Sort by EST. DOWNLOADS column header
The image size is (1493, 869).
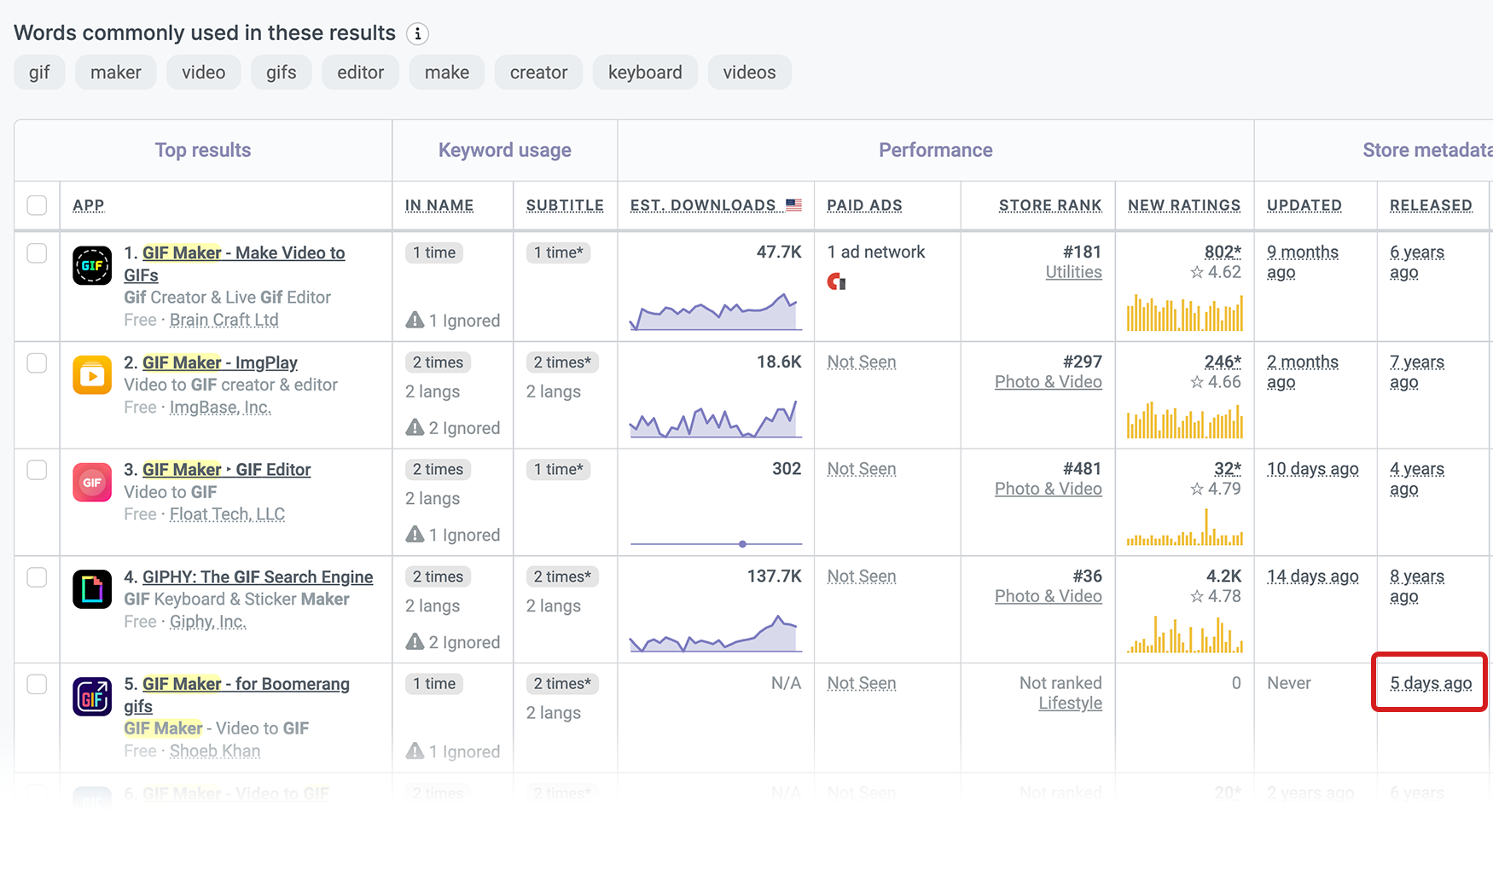pos(703,206)
